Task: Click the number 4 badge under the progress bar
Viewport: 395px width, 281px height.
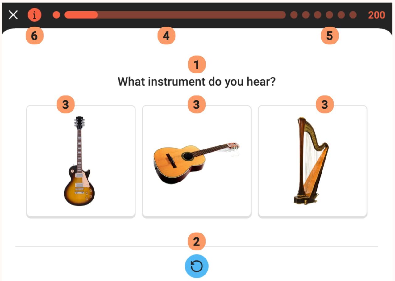Action: (x=166, y=36)
